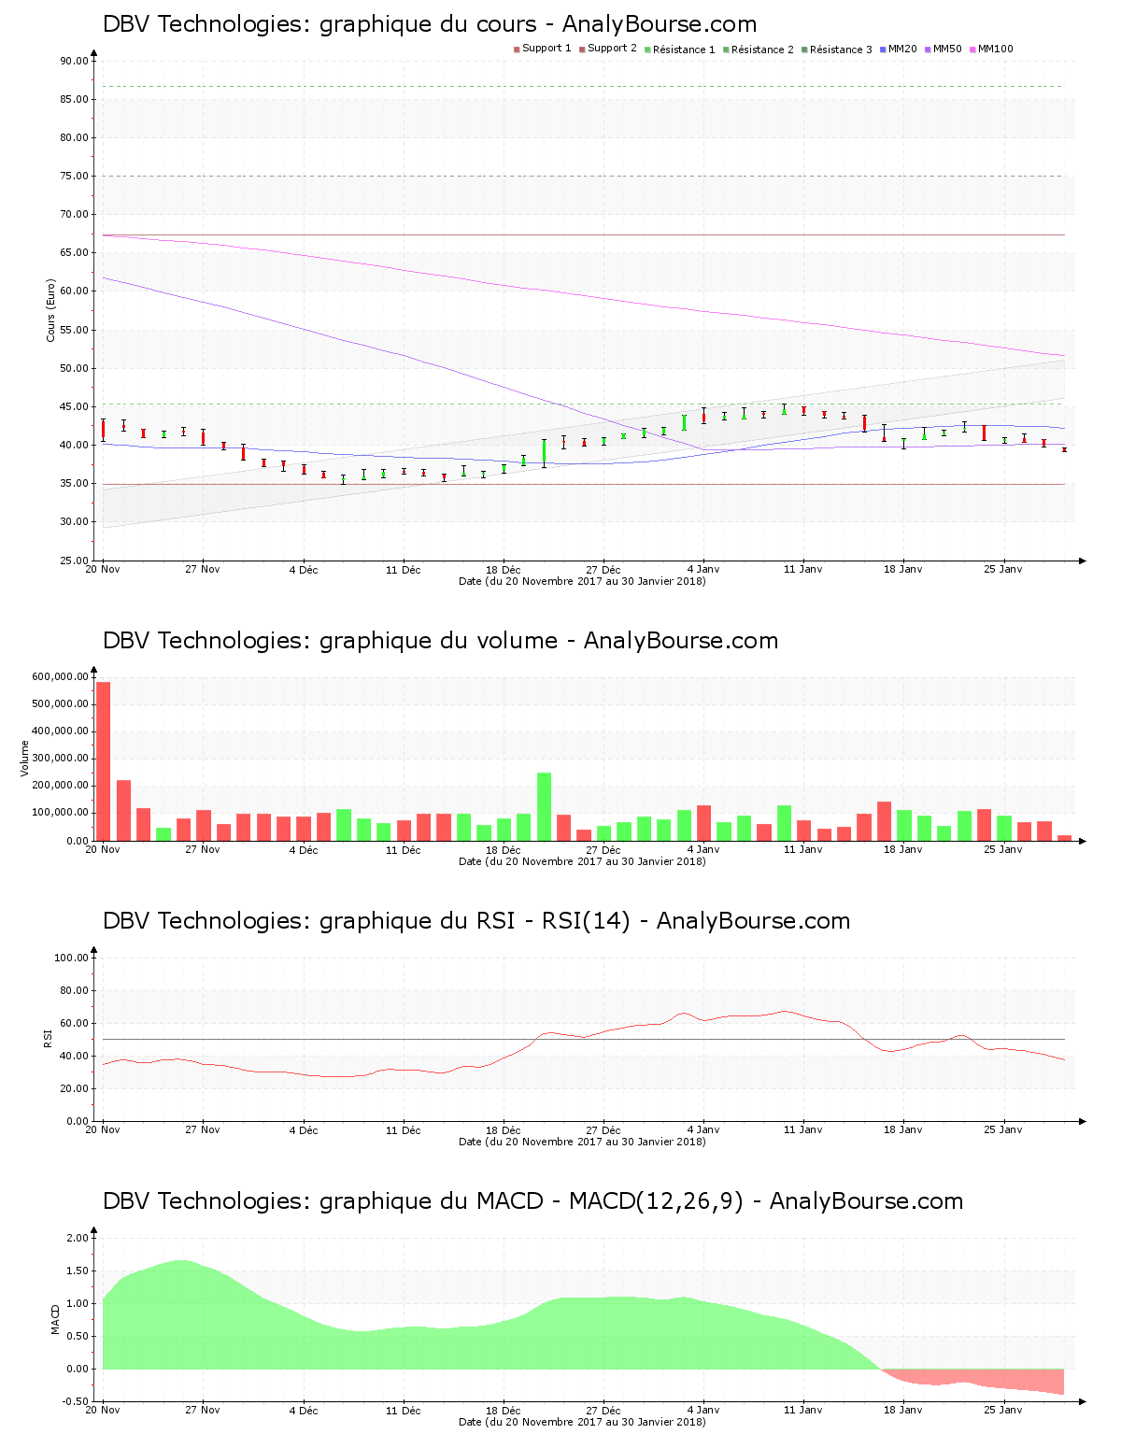Click '27 Déc' date on volume chart axis

pos(603,849)
